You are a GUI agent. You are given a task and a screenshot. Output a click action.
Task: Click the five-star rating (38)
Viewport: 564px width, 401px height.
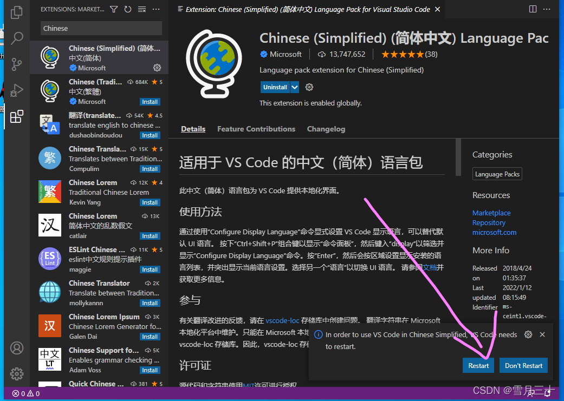click(x=410, y=54)
